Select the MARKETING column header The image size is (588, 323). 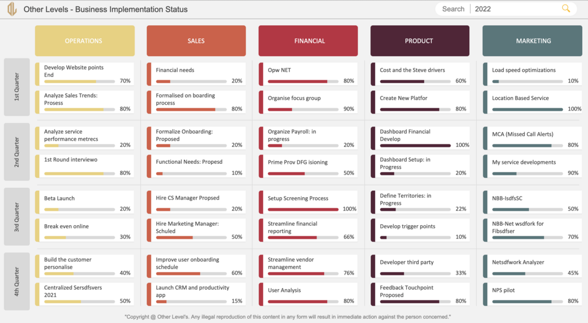532,41
